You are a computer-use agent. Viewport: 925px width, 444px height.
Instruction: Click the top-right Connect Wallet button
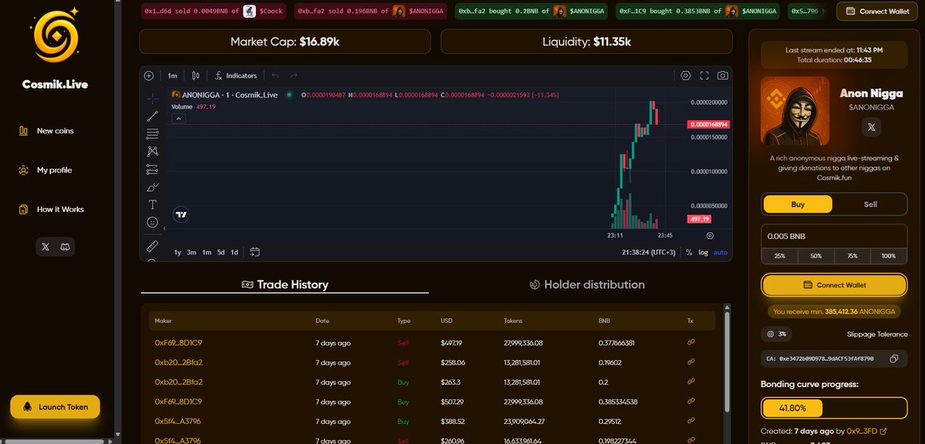878,12
